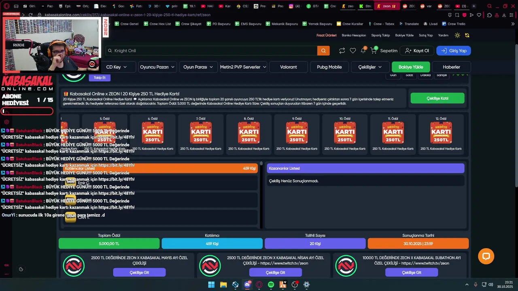Image resolution: width=518 pixels, height=291 pixels.
Task: Pin the page with the pushpin toolbar icon
Action: 450,15
